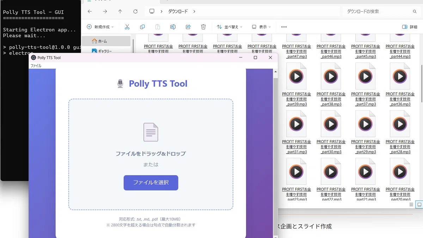The image size is (423, 238).
Task: Click the ファイルを選択 button
Action: [151, 183]
